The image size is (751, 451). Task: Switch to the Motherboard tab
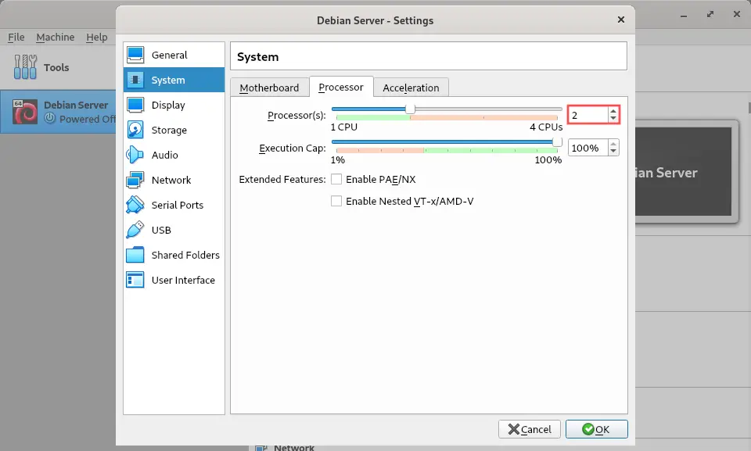269,88
